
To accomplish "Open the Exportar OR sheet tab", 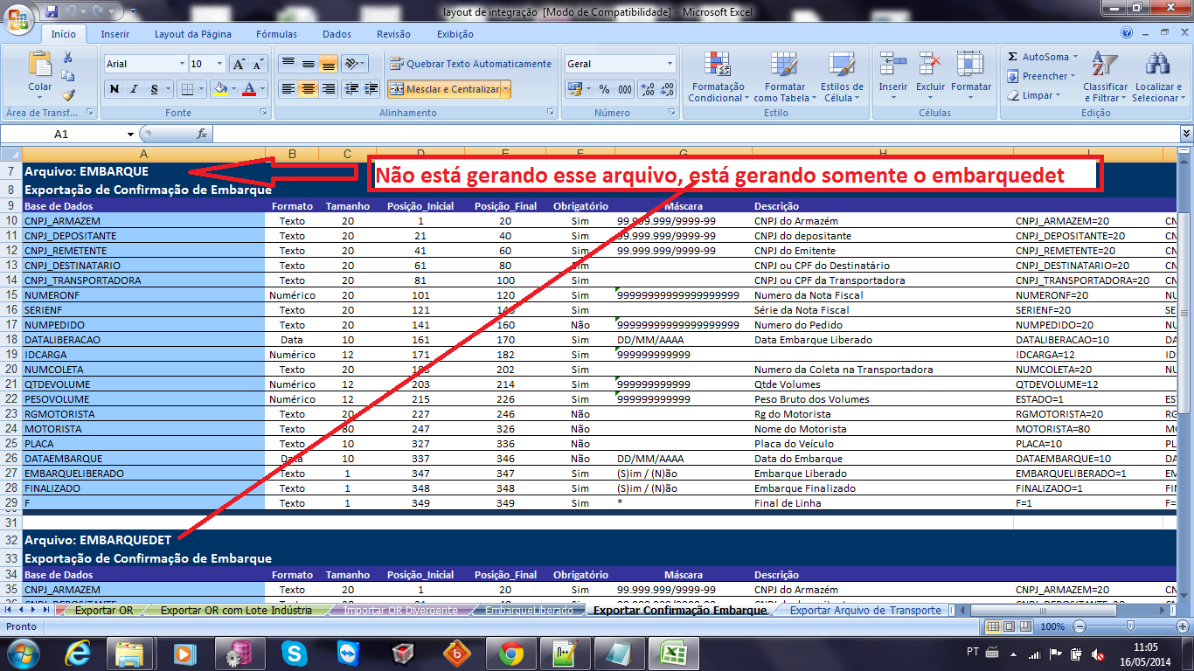I will pyautogui.click(x=103, y=611).
